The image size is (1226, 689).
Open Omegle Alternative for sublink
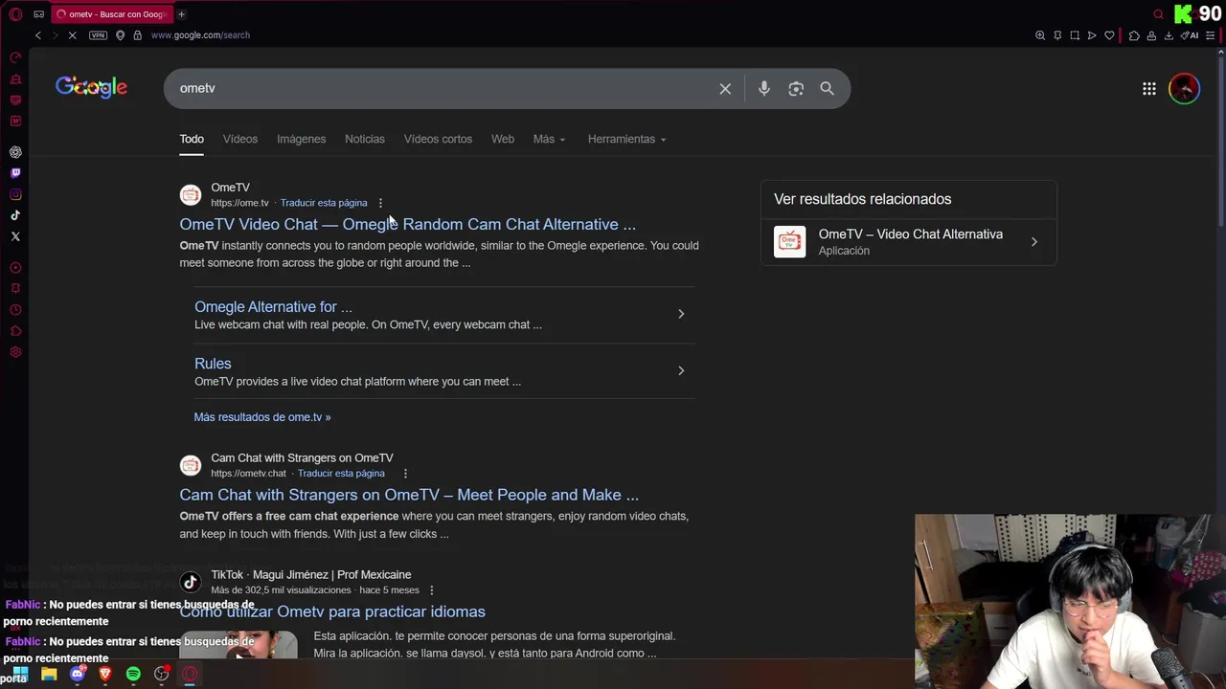click(x=273, y=306)
